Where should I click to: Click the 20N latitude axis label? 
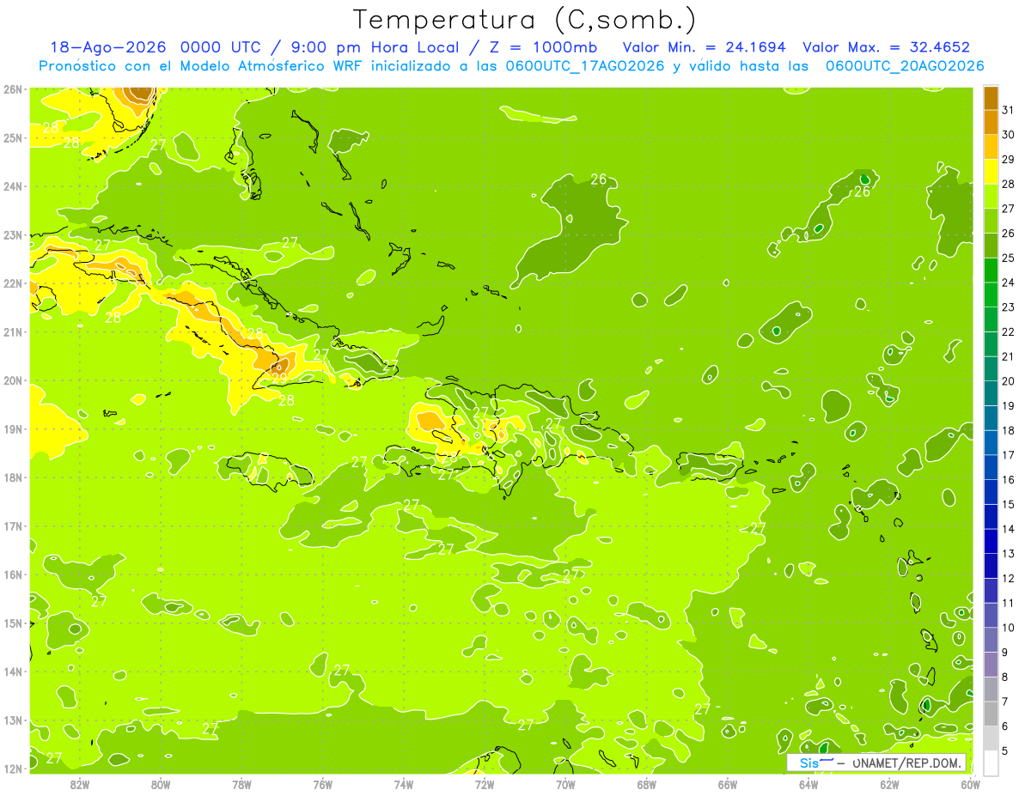tap(14, 380)
